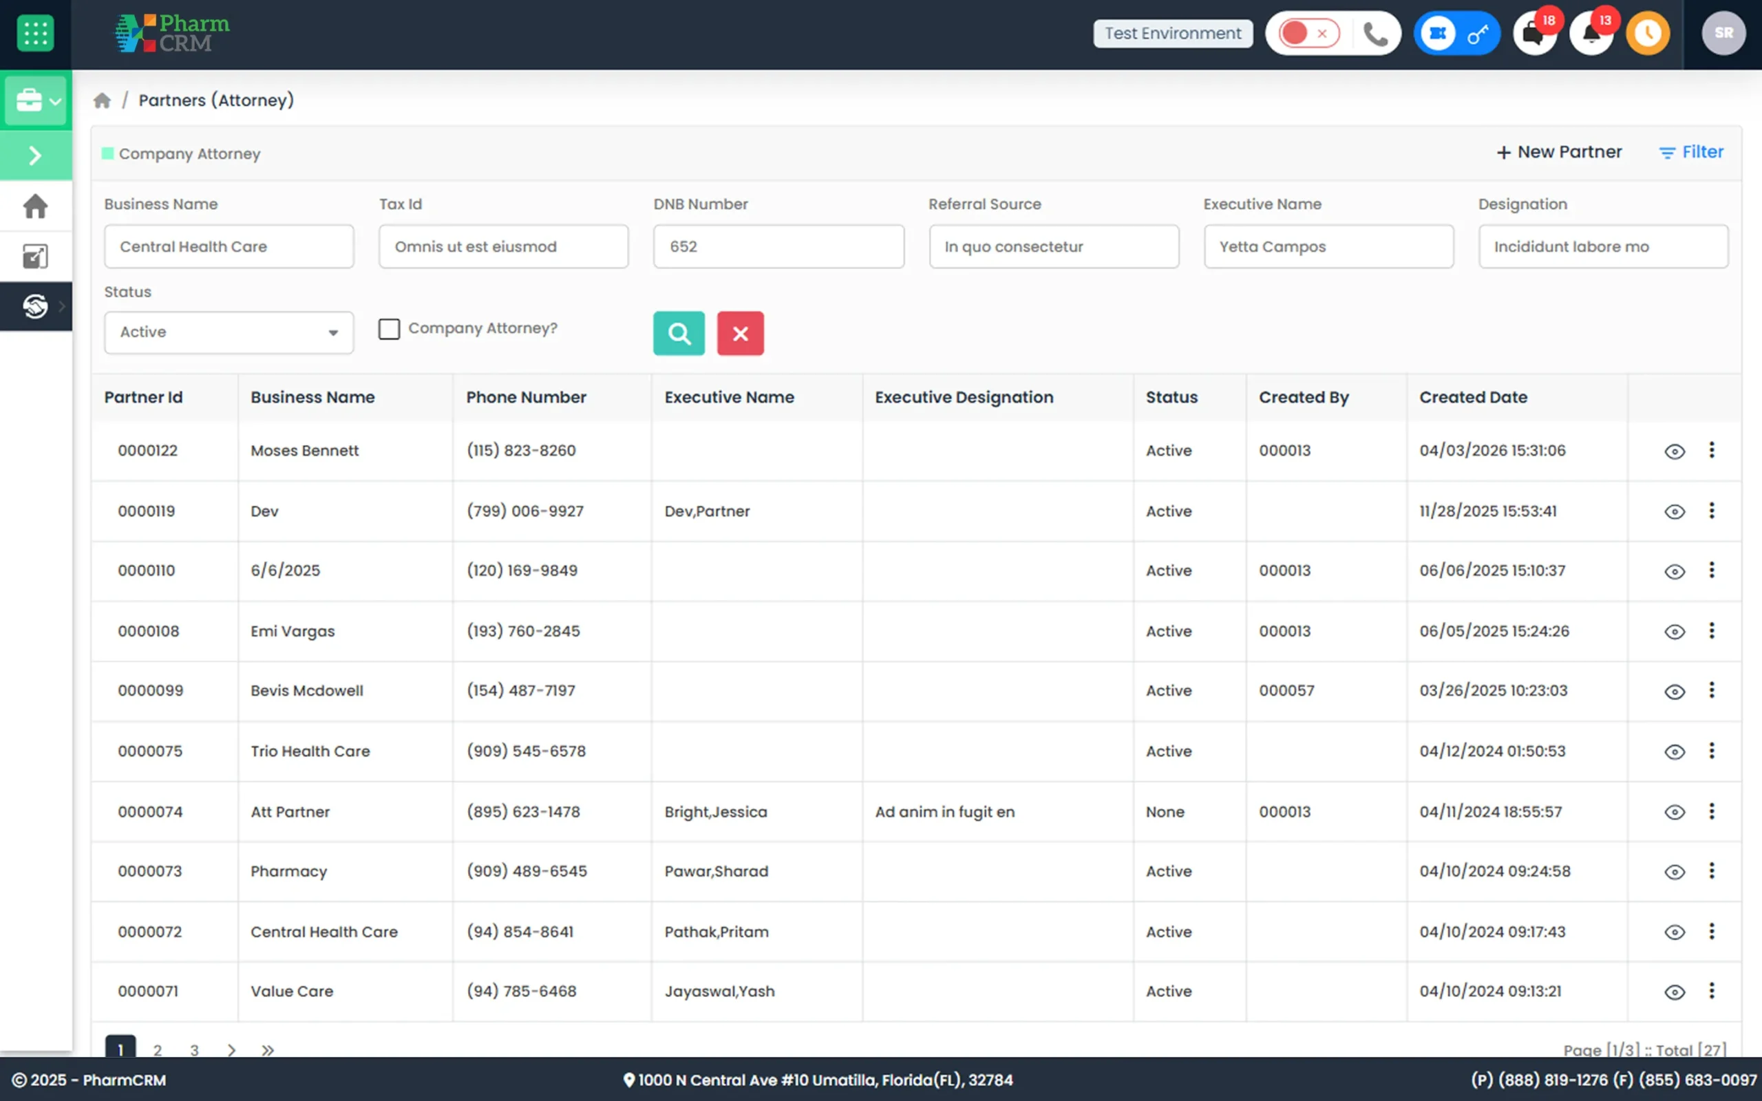Click the PharmCRM logo

tap(172, 34)
